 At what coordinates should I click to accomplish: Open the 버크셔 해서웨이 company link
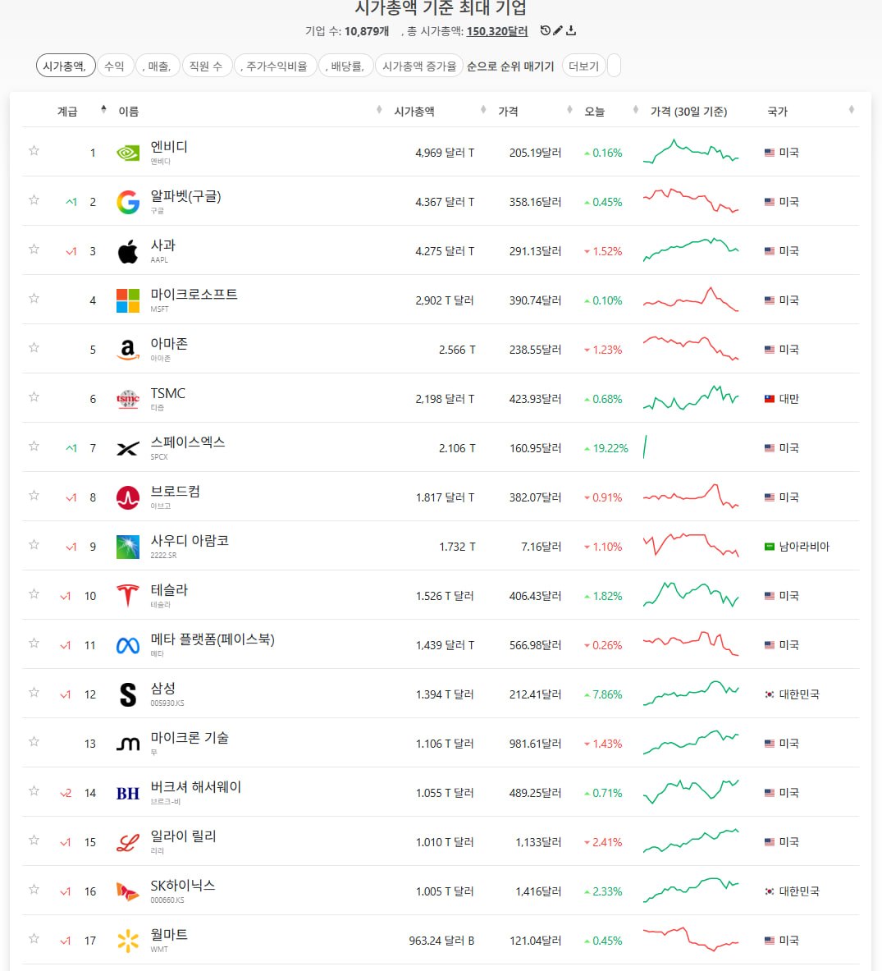195,787
